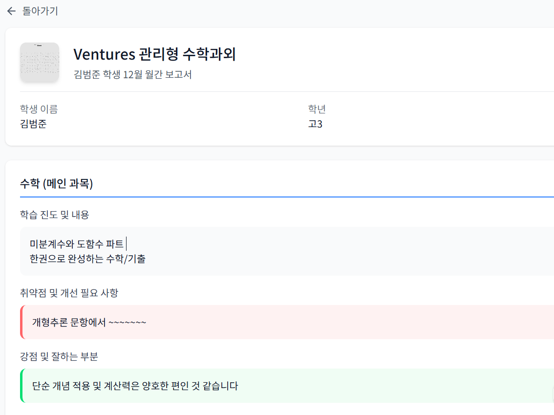Viewport: 554px width, 415px height.
Task: Click the green left accent bar
Action: coord(21,386)
